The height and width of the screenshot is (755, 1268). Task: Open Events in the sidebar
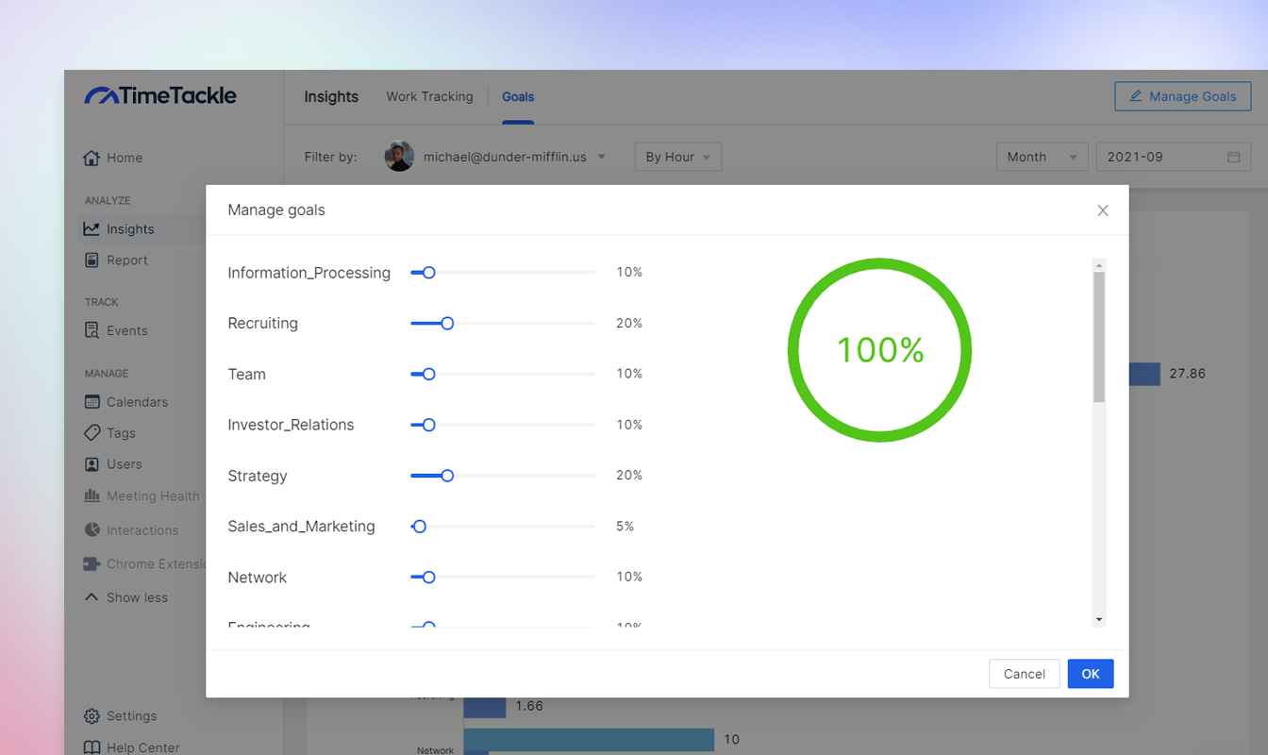tap(116, 330)
